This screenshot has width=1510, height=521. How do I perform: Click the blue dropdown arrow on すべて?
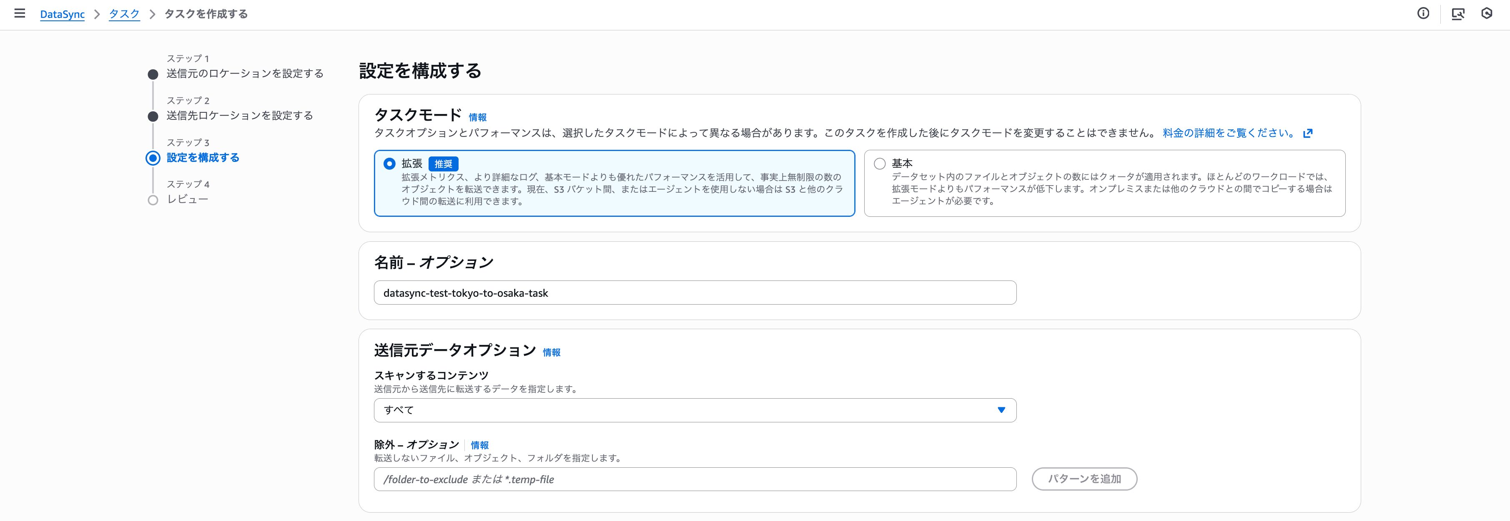point(1001,410)
